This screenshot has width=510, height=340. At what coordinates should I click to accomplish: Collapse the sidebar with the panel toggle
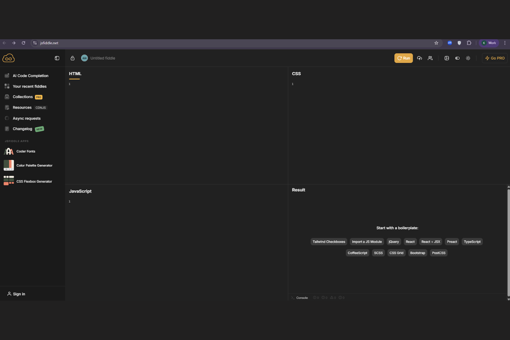click(x=57, y=58)
